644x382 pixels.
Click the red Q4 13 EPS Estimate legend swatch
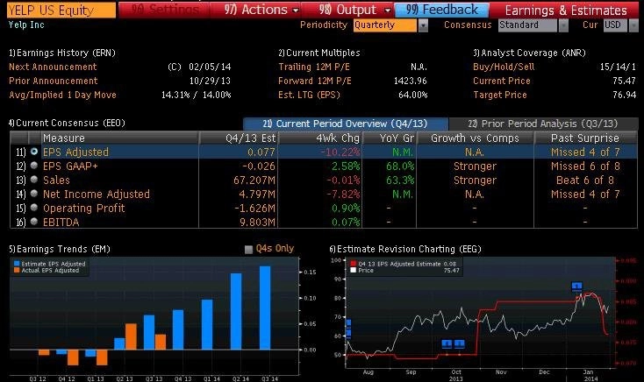pyautogui.click(x=354, y=264)
